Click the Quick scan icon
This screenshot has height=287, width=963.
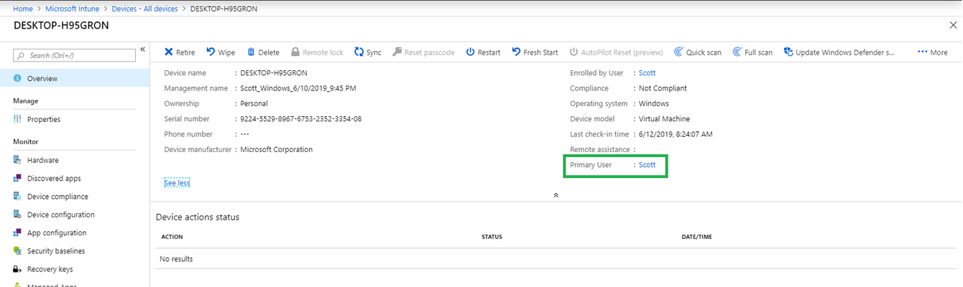(x=678, y=52)
